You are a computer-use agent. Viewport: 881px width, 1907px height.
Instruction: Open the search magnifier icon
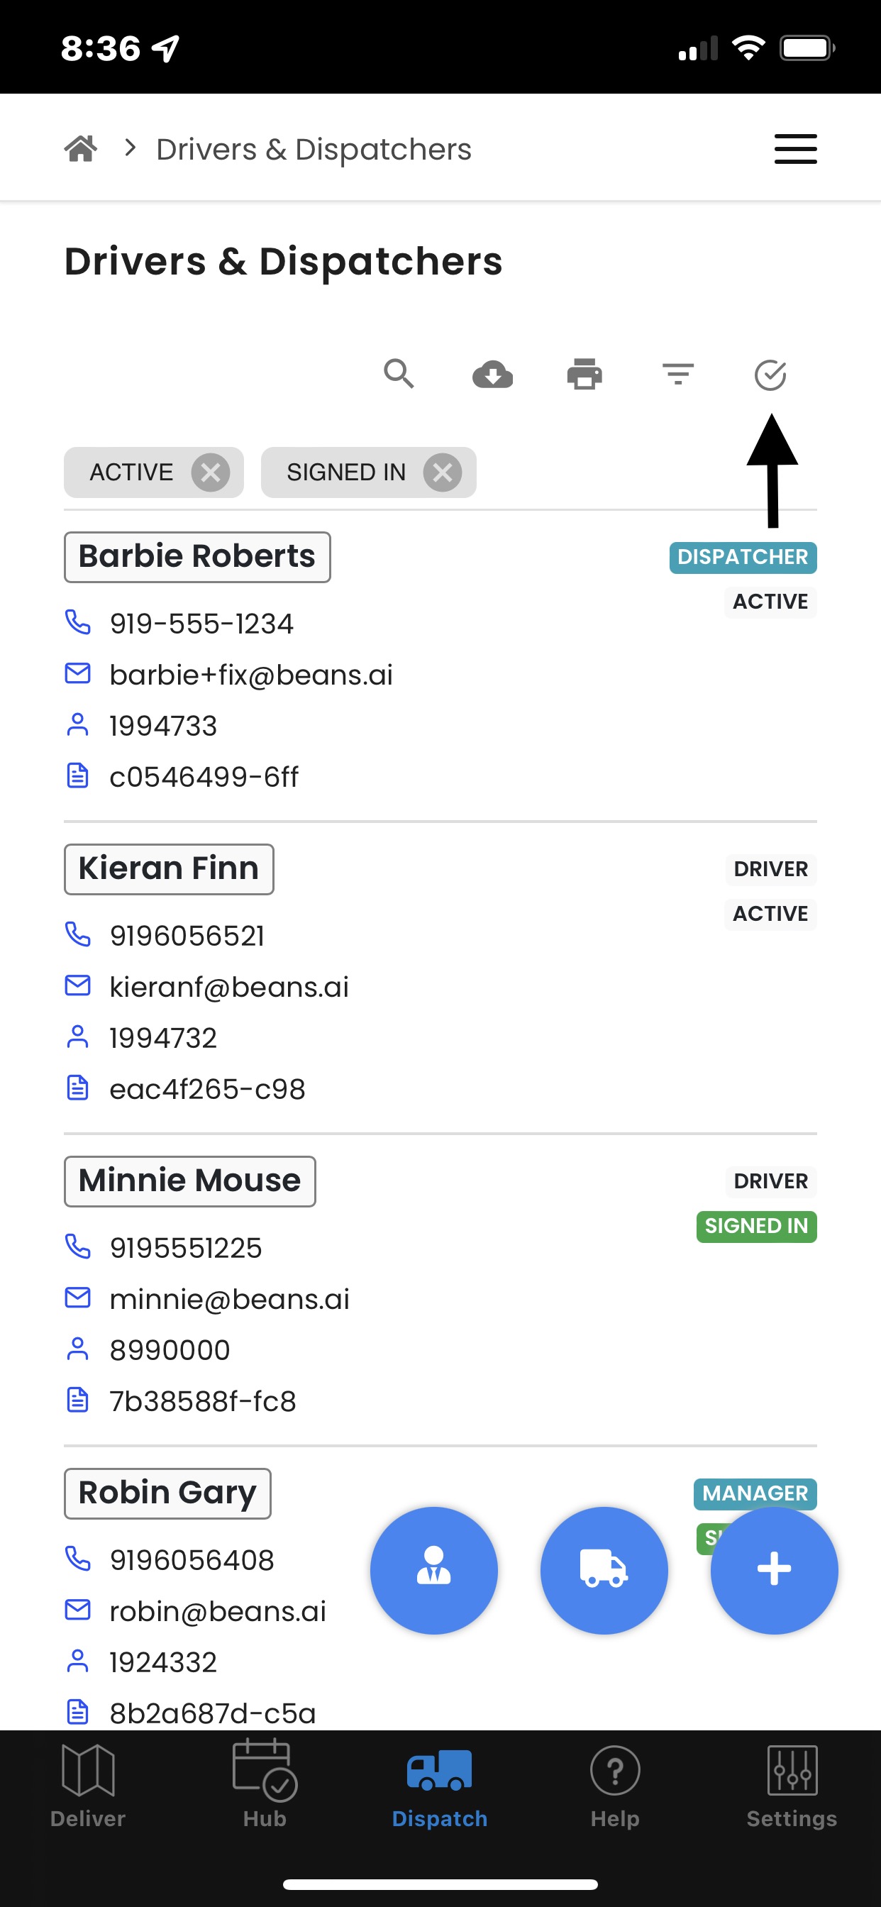coord(399,374)
